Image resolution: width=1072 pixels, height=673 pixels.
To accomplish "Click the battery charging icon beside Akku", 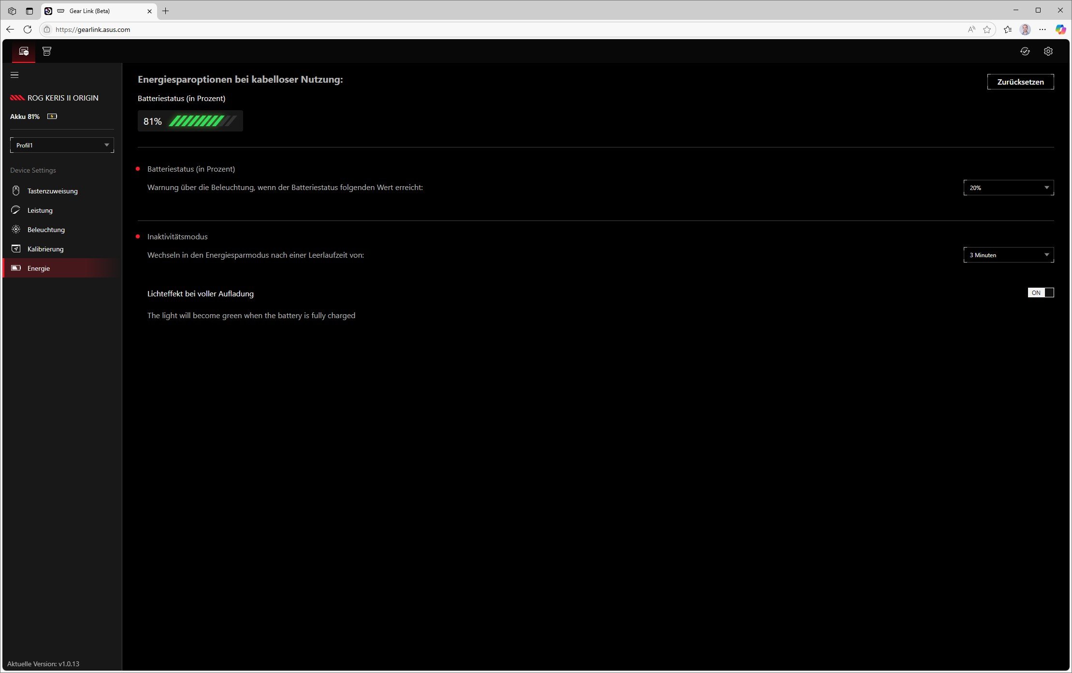I will 52,117.
